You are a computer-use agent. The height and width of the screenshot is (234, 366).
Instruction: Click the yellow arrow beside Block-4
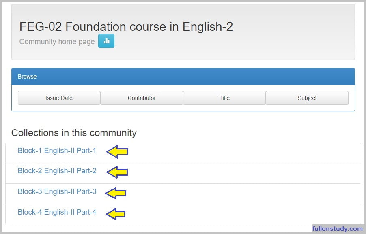click(116, 213)
